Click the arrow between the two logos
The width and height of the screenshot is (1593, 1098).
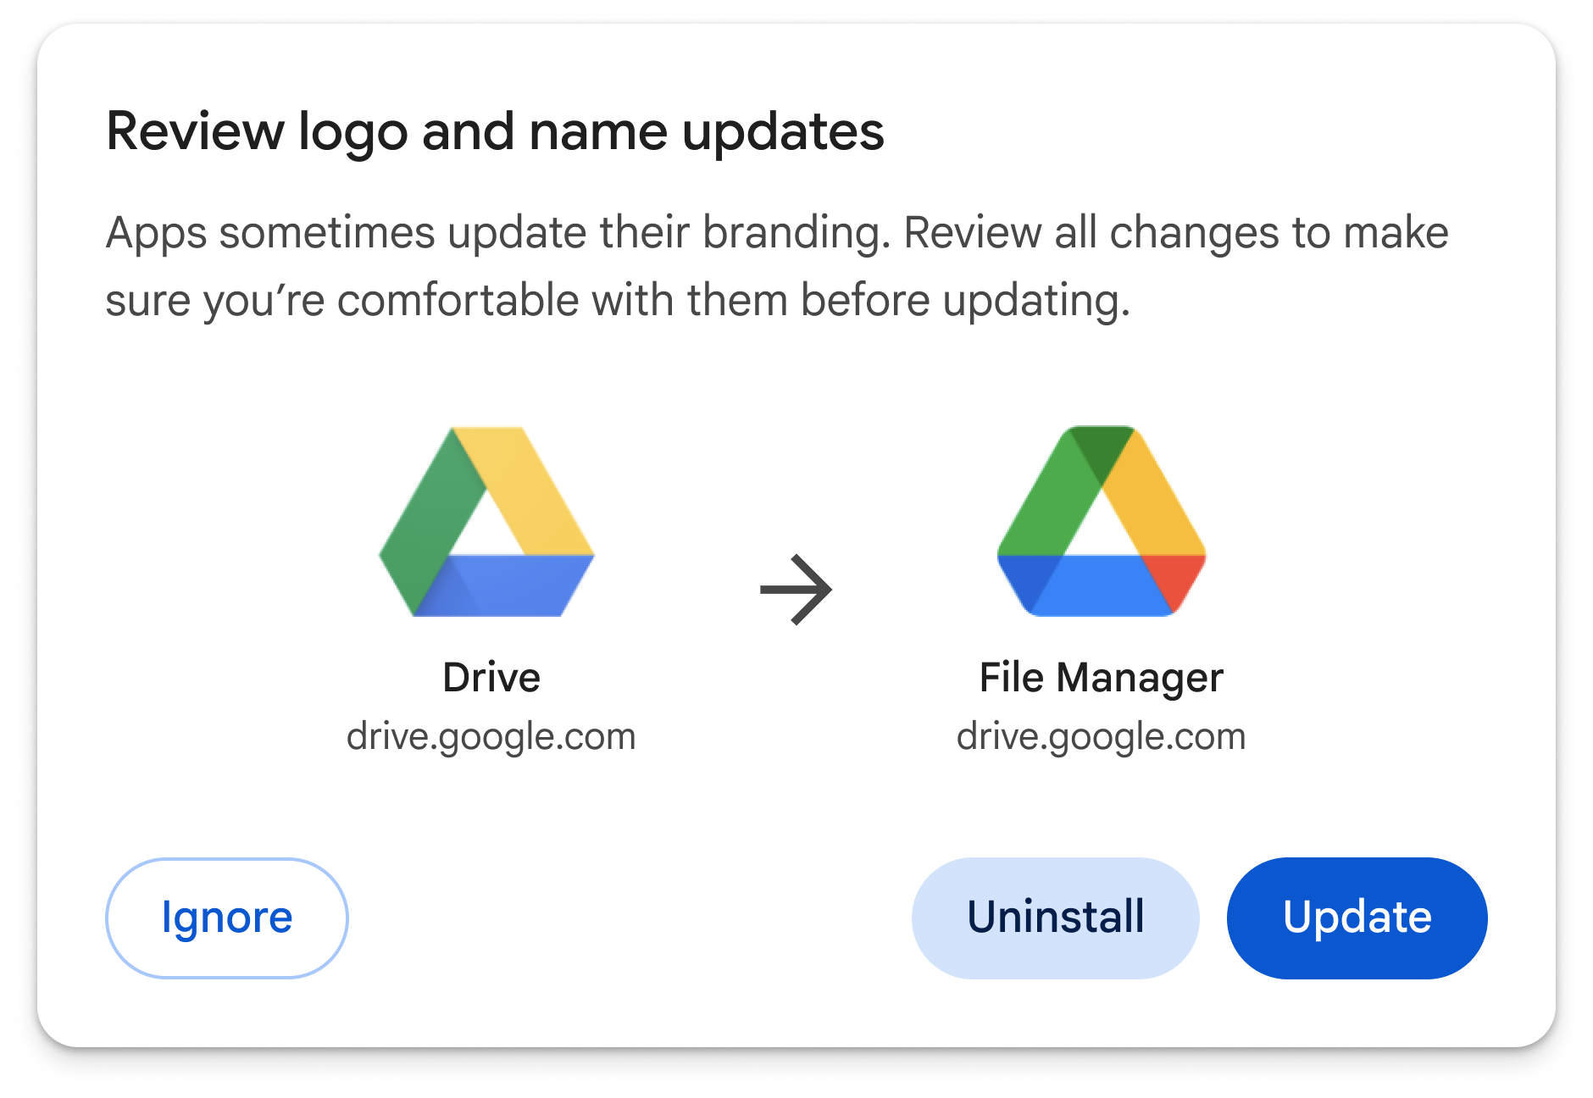pos(796,589)
